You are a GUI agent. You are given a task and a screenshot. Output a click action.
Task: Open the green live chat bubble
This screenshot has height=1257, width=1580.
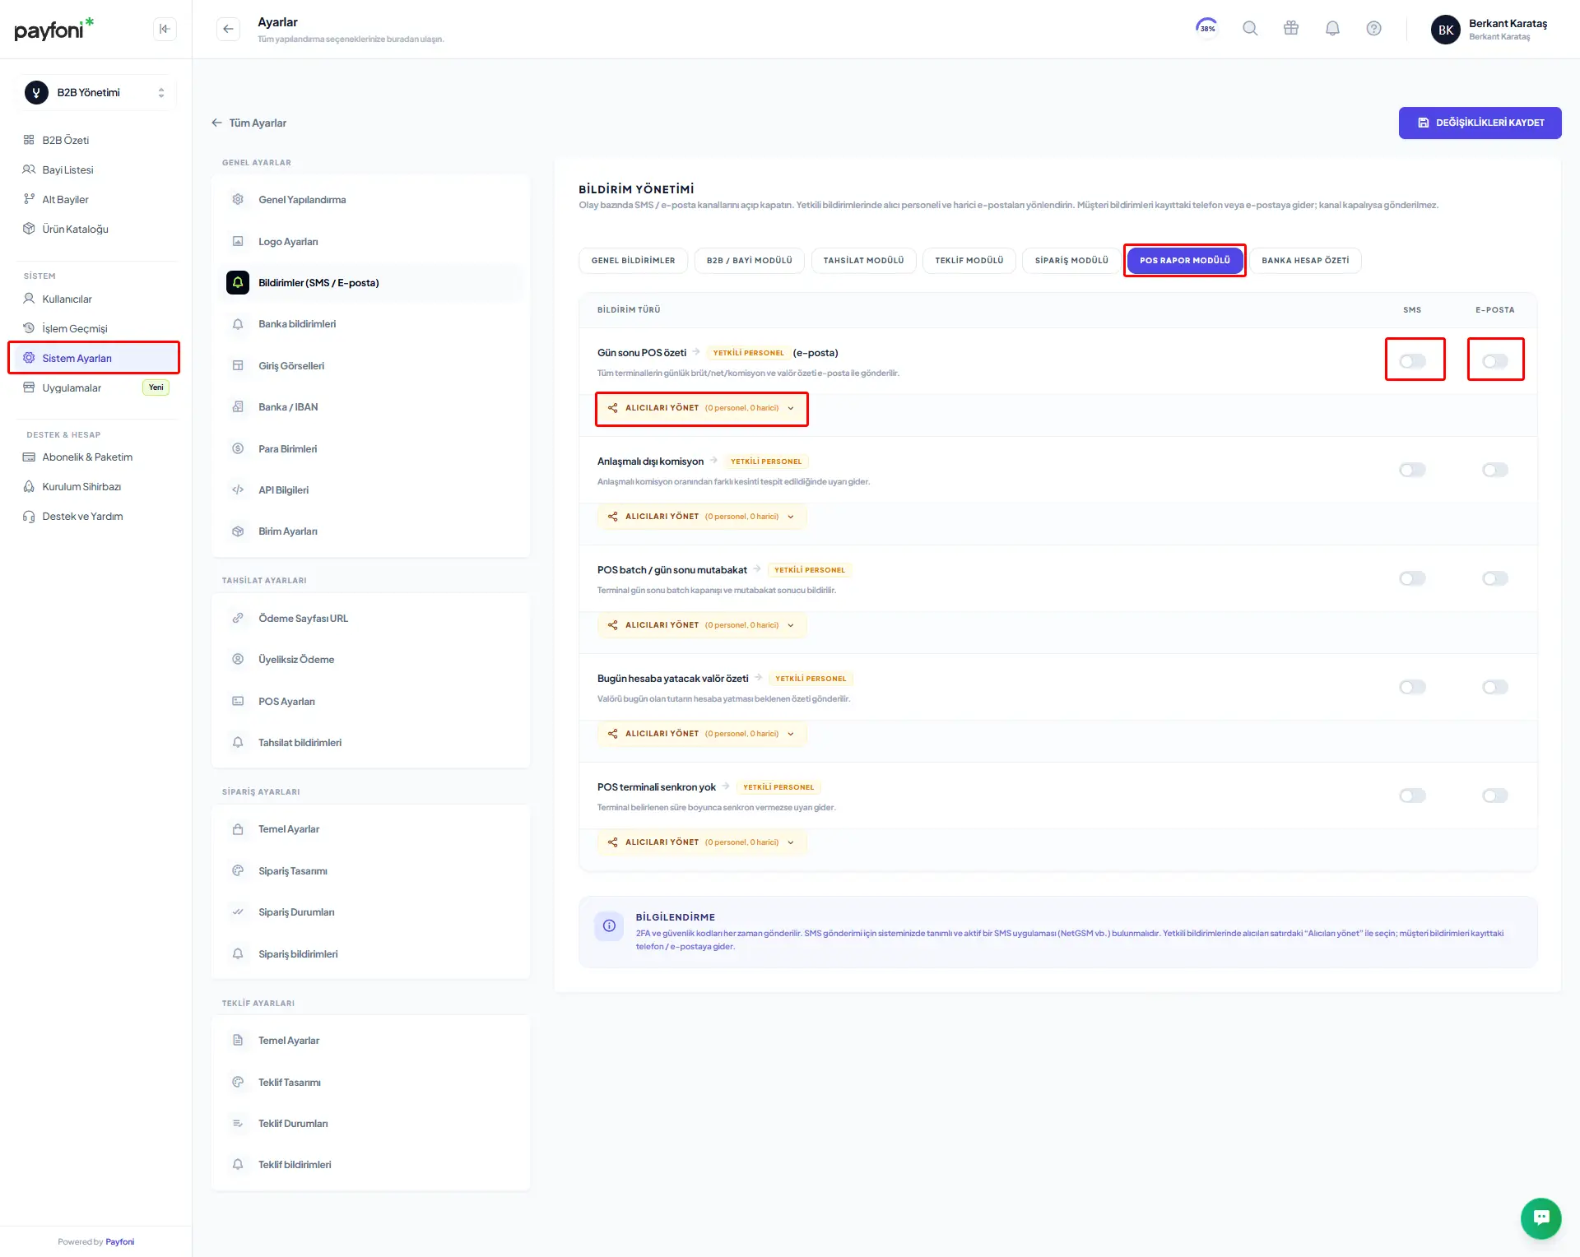click(1540, 1218)
